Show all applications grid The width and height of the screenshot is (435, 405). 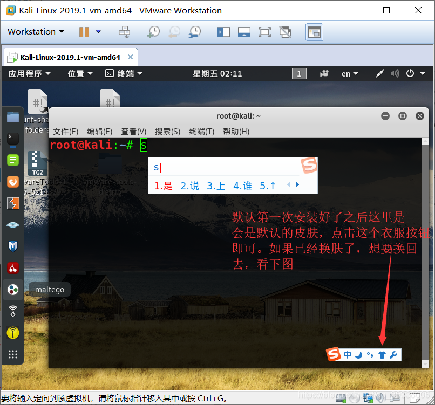tap(13, 354)
